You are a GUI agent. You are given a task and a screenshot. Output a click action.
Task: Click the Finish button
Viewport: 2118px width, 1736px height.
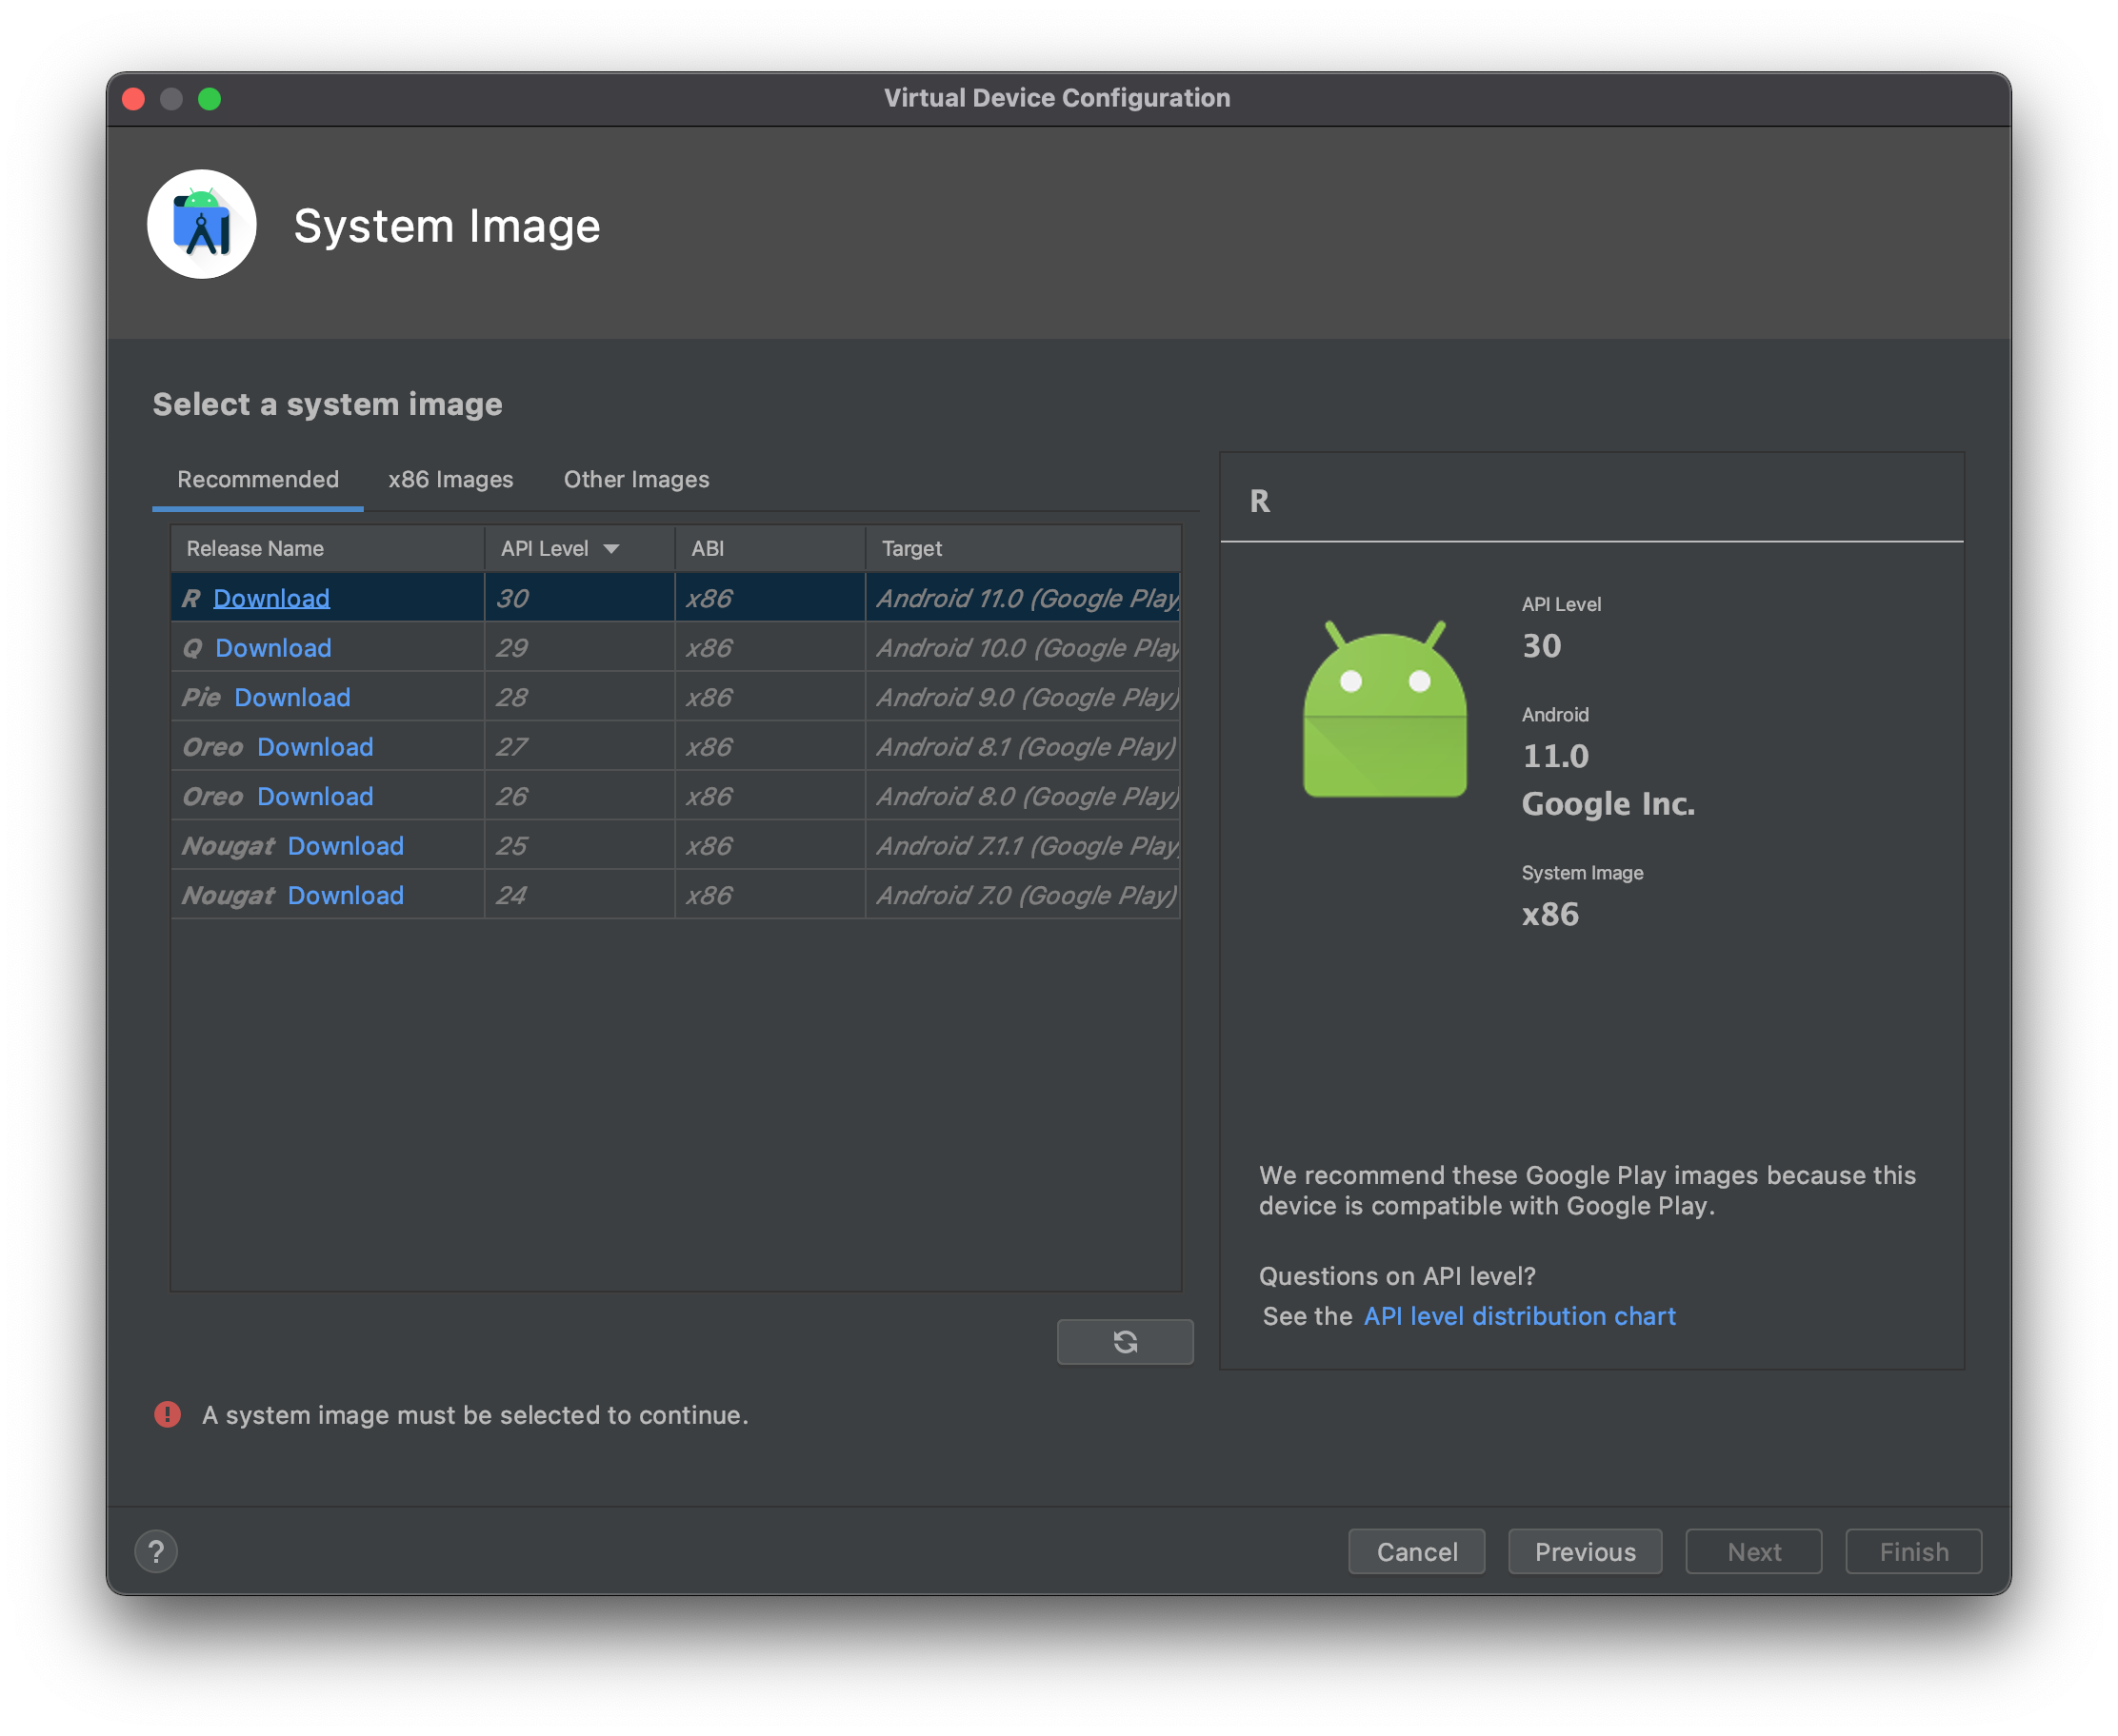[x=1913, y=1551]
